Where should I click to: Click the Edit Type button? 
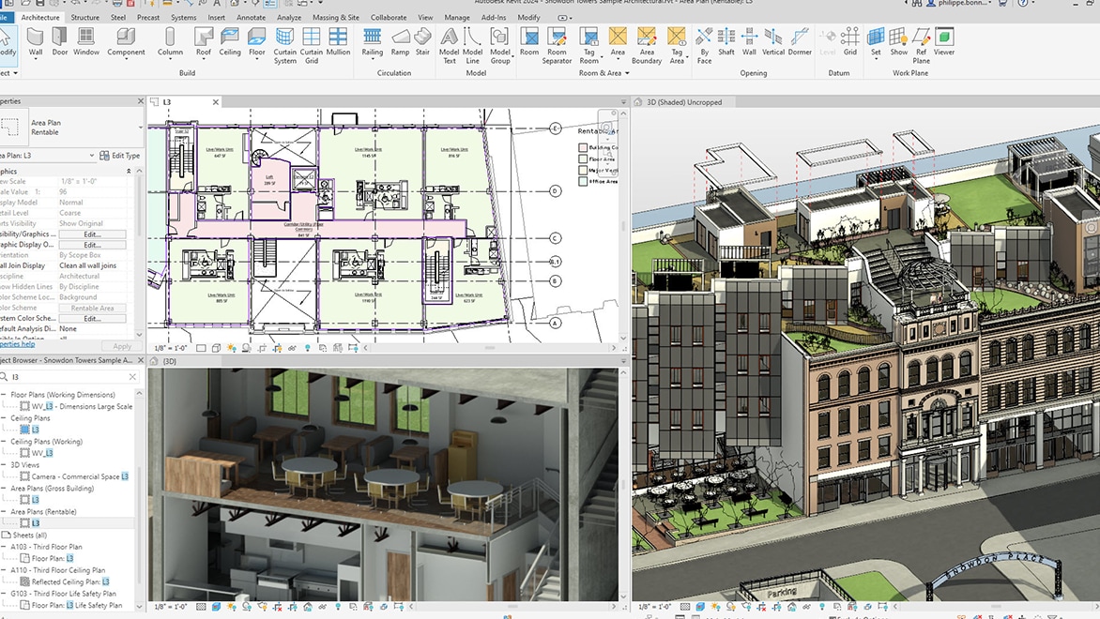click(120, 156)
